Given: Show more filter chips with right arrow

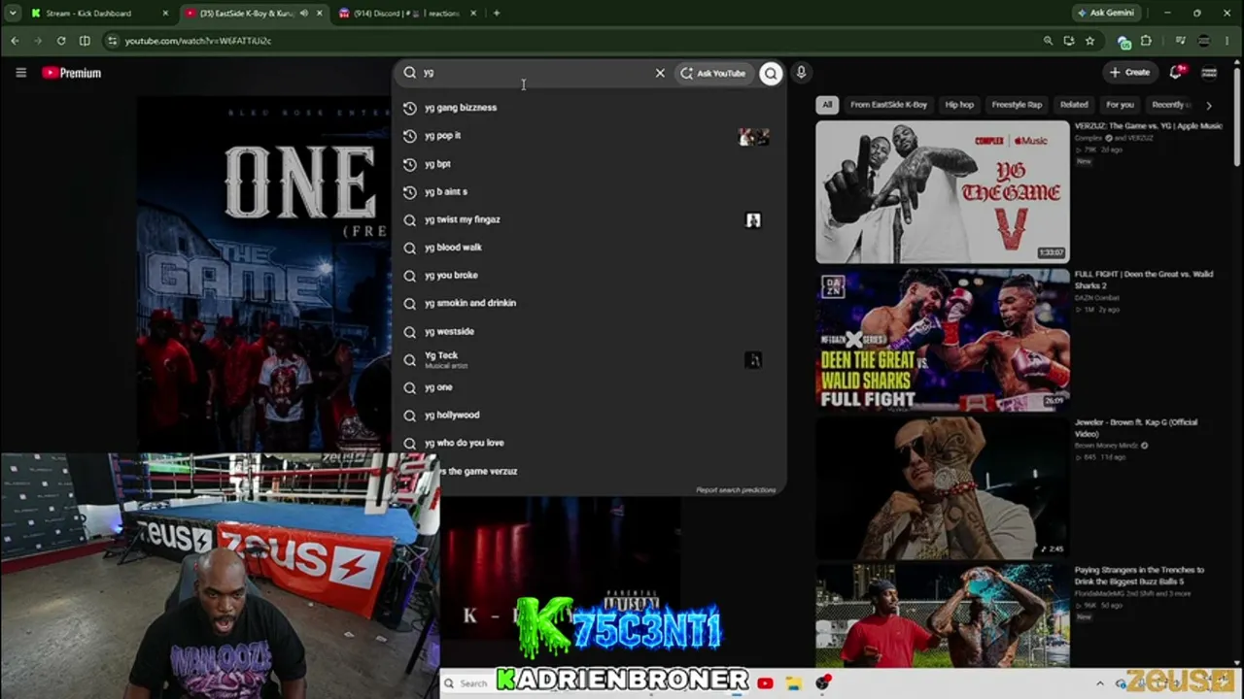Looking at the screenshot, I should pos(1209,105).
